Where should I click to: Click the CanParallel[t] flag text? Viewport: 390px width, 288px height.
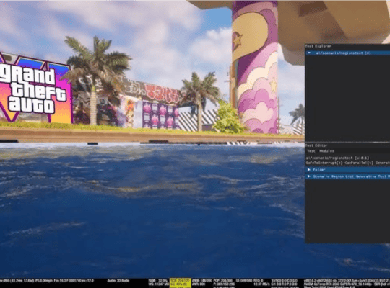pyautogui.click(x=359, y=163)
